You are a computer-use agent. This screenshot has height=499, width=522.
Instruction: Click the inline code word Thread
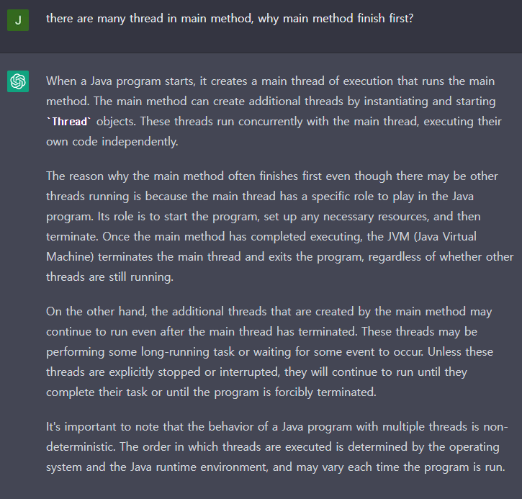[68, 122]
